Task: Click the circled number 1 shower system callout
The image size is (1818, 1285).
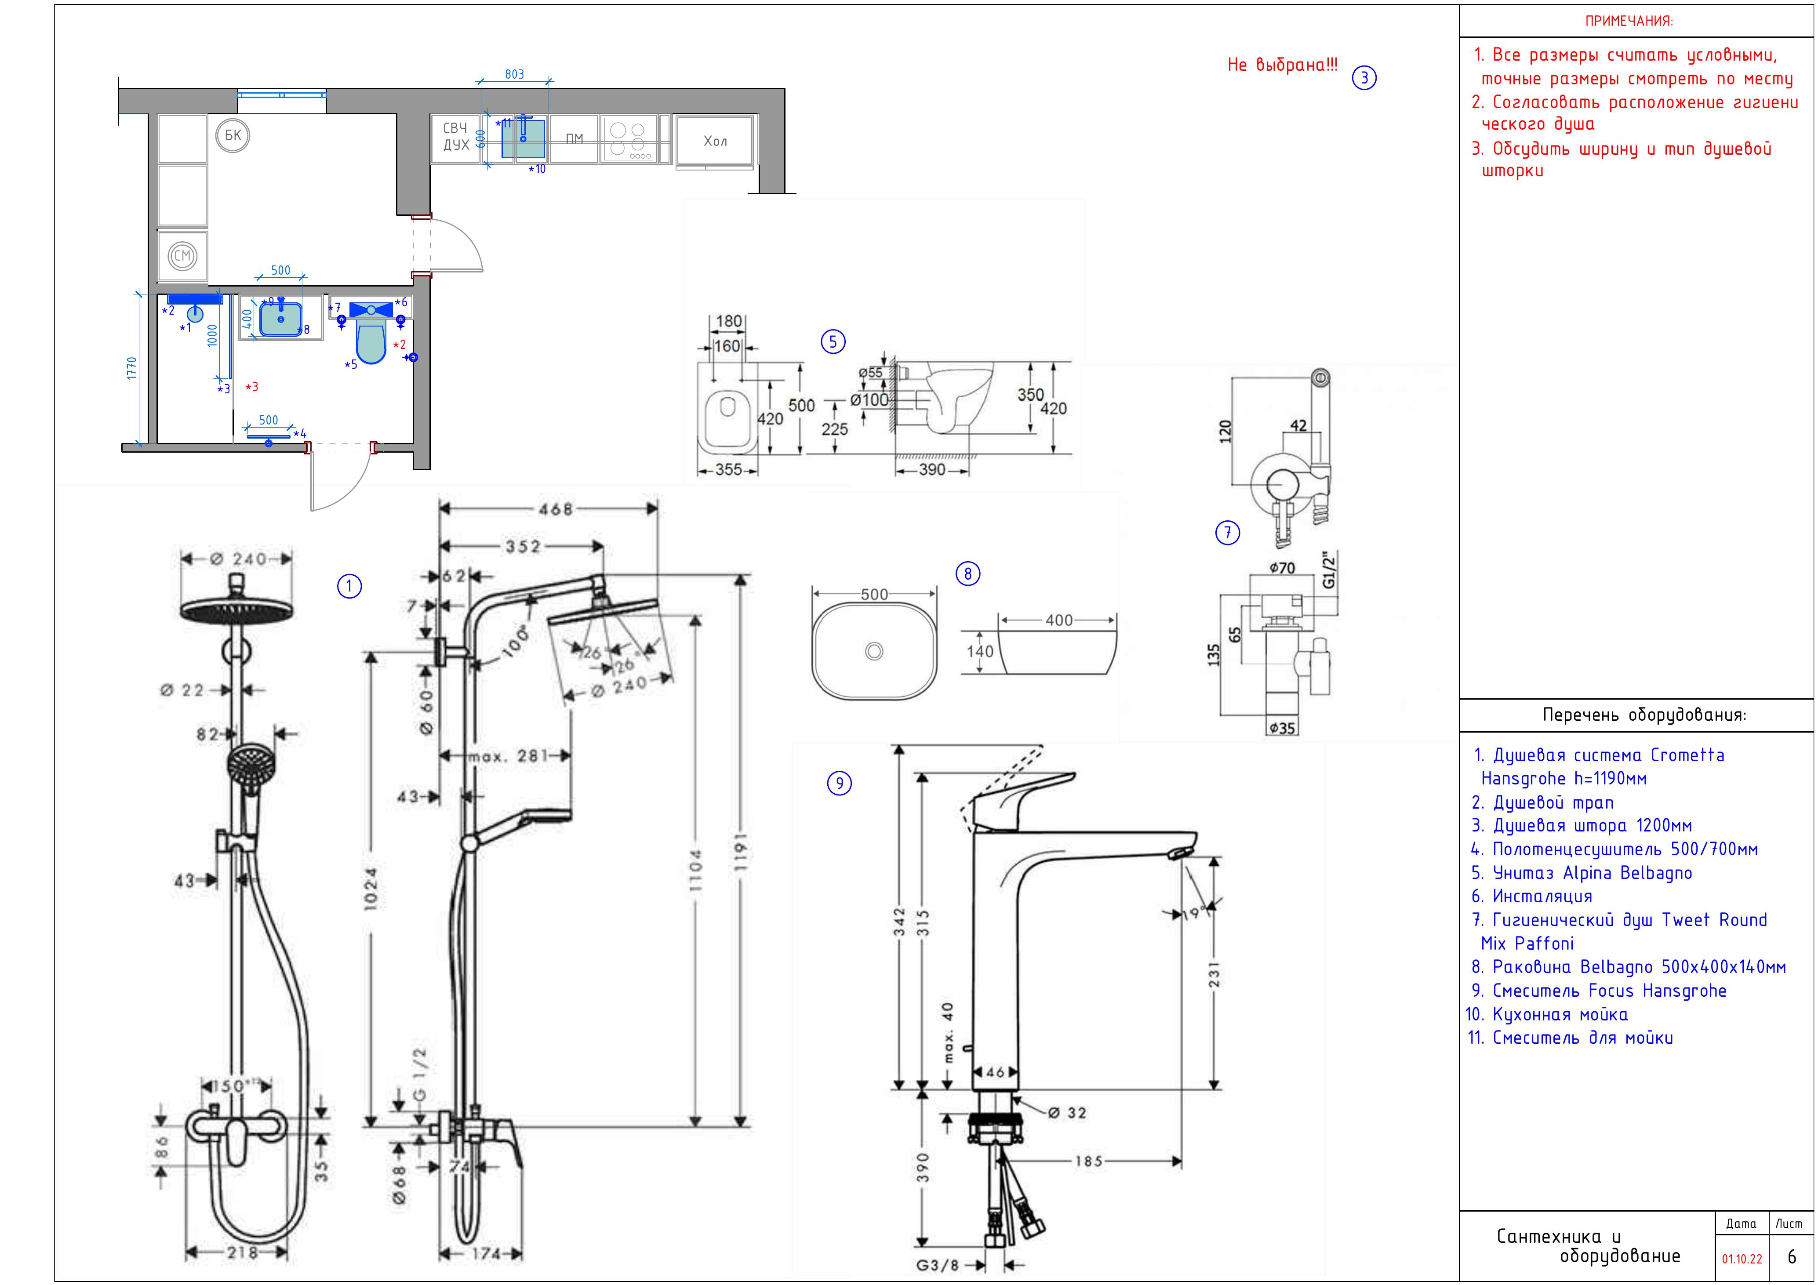Action: [349, 587]
